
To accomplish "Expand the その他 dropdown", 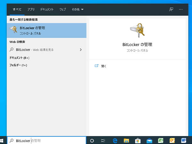I will [78, 9].
